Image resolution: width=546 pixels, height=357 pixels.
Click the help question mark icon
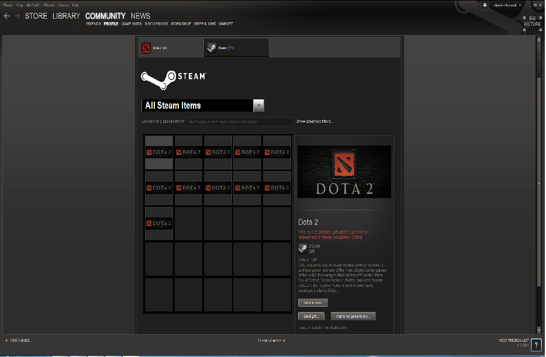(536, 345)
